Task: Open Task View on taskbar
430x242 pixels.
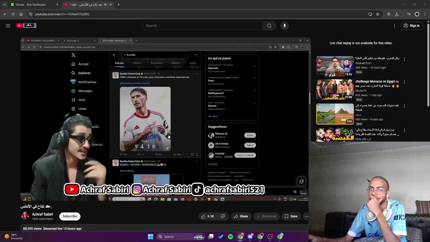Action: 211,237
